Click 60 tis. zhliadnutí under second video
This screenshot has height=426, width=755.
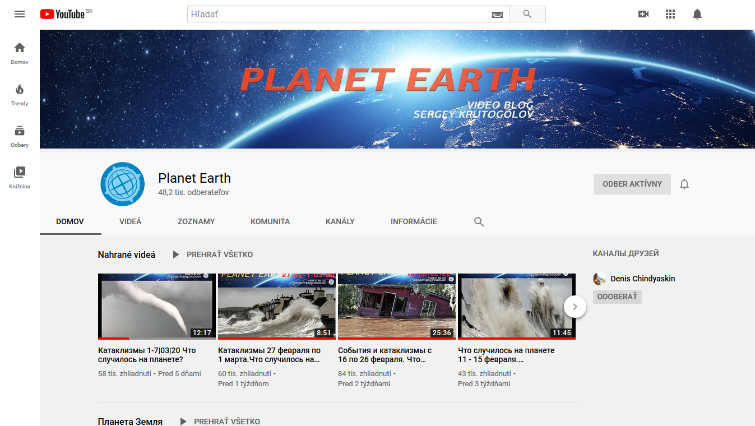(x=244, y=373)
